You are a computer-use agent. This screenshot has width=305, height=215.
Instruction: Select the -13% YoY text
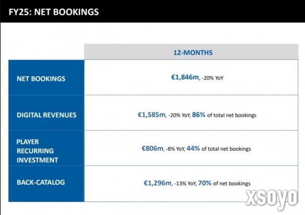pyautogui.click(x=185, y=184)
